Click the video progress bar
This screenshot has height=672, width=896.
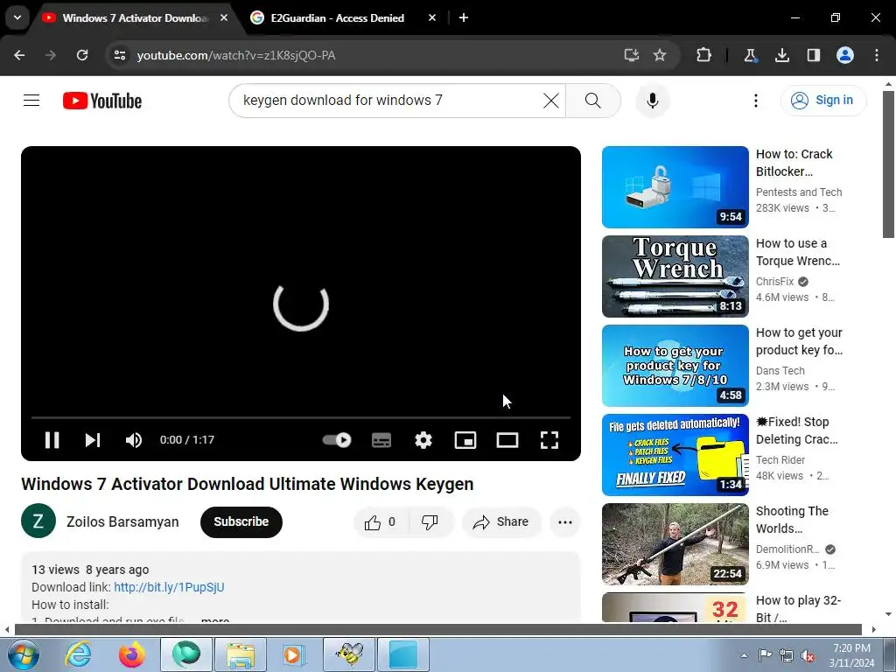coord(301,417)
